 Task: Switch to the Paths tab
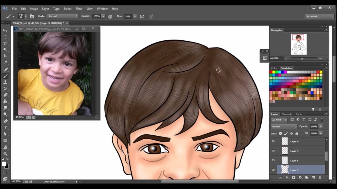point(299,114)
